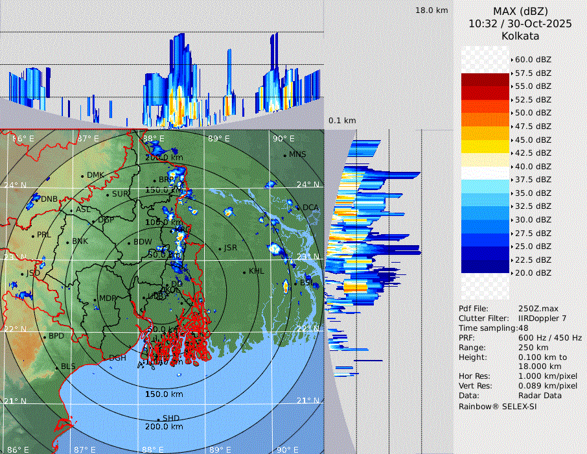Viewport: 587px width, 454px height.
Task: Click the 18.0 km height label
Action: coord(432,10)
